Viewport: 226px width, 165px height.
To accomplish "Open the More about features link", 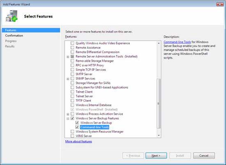I will [78, 141].
